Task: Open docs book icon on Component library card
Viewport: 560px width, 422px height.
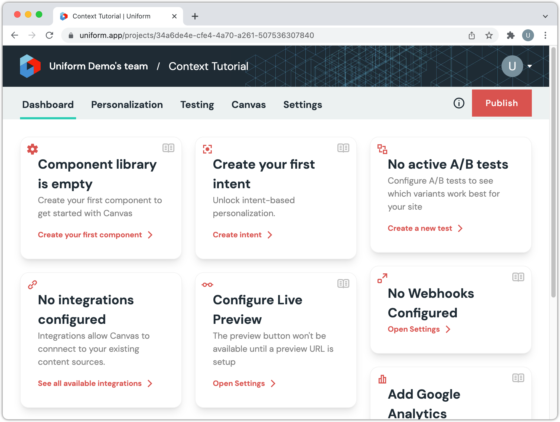Action: [168, 148]
